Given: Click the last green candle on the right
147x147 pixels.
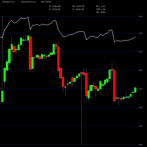Looking at the screenshot, I should pyautogui.click(x=135, y=90).
